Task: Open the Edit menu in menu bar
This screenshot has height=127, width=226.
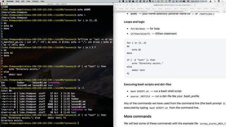Action: [x=23, y=1]
